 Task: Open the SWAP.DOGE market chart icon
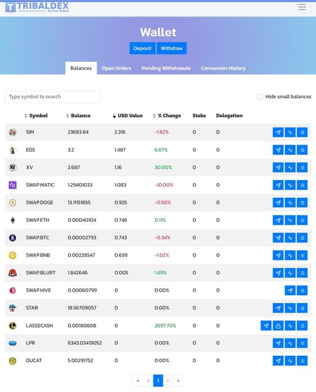tap(290, 203)
